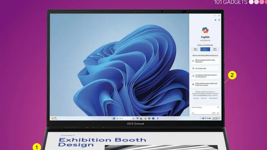This screenshot has width=267, height=150.
Task: Open the Copilot icon on the taskbar
Action: [137, 118]
